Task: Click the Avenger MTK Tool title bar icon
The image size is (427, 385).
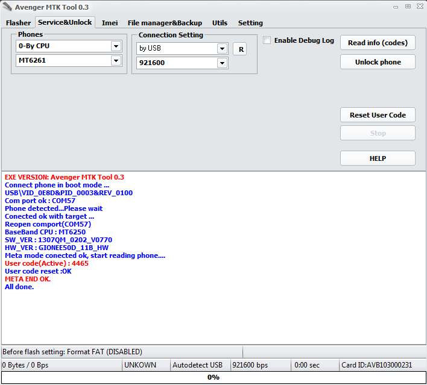Action: point(7,7)
